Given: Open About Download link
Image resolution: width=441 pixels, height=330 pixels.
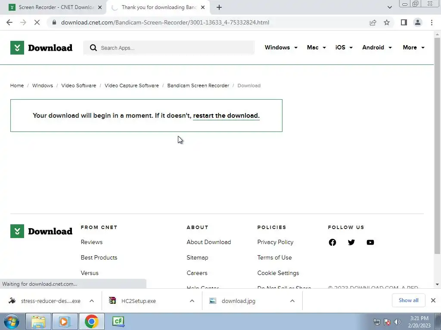Looking at the screenshot, I should coord(209,242).
